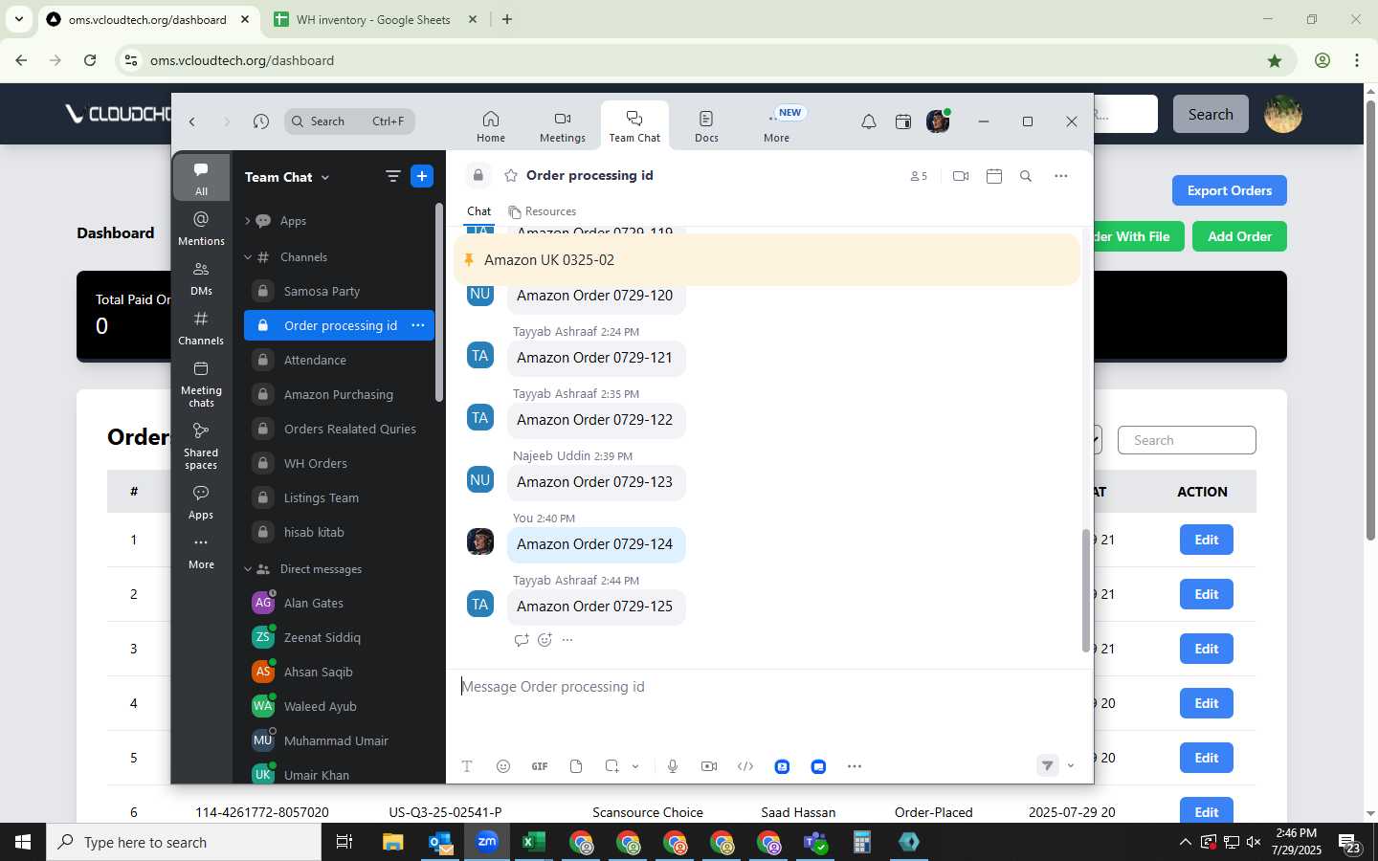The height and width of the screenshot is (861, 1378).
Task: Click the Message Order processing id field
Action: (768, 687)
